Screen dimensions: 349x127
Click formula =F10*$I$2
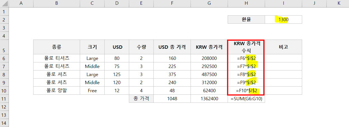pyautogui.click(x=246, y=91)
